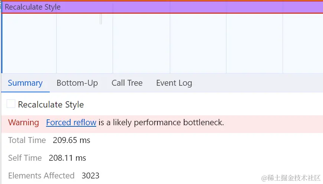The width and height of the screenshot is (323, 184).
Task: Click the Elements Affected label
Action: tap(41, 176)
